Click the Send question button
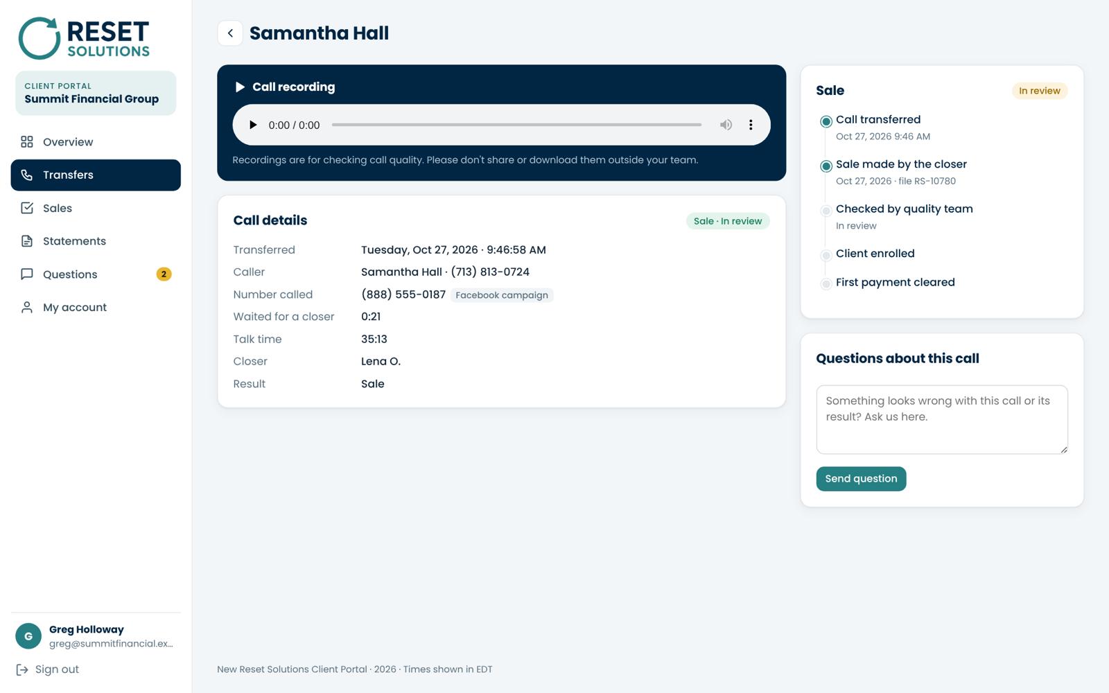Image resolution: width=1109 pixels, height=693 pixels. tap(861, 479)
